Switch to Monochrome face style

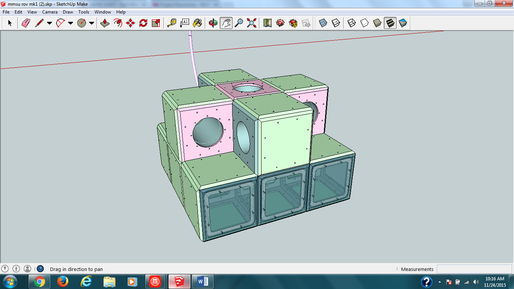(403, 23)
